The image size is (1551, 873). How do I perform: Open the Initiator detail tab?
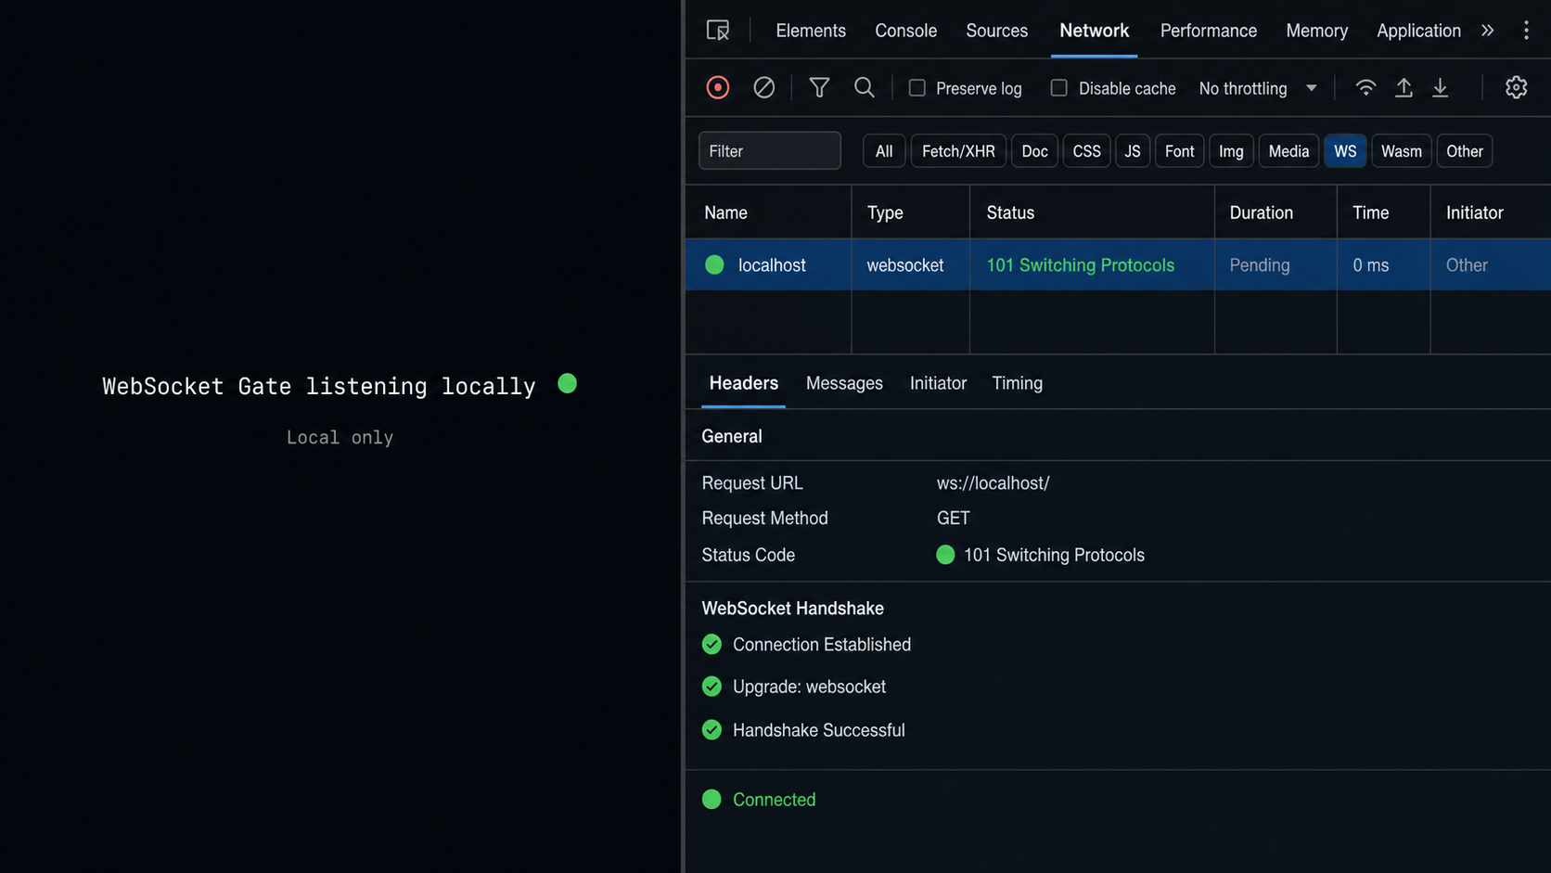point(938,383)
